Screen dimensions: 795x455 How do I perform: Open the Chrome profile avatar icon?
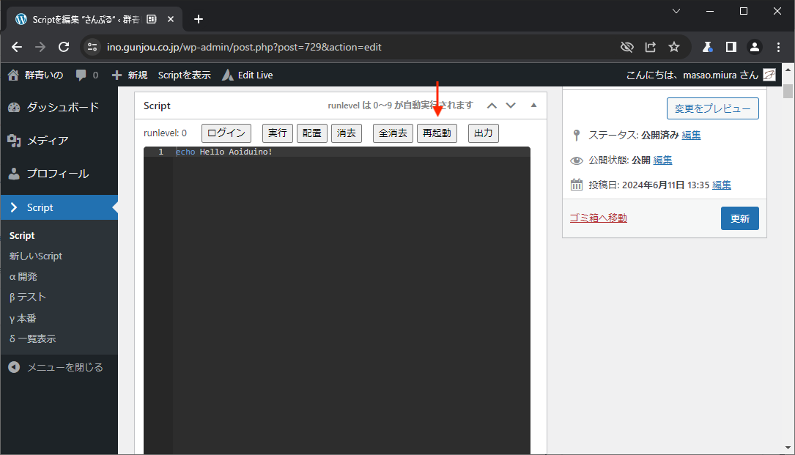[754, 47]
